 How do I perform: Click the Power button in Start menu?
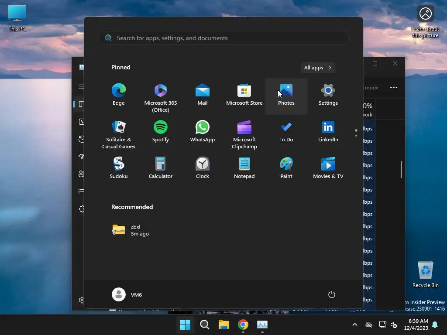point(332,294)
